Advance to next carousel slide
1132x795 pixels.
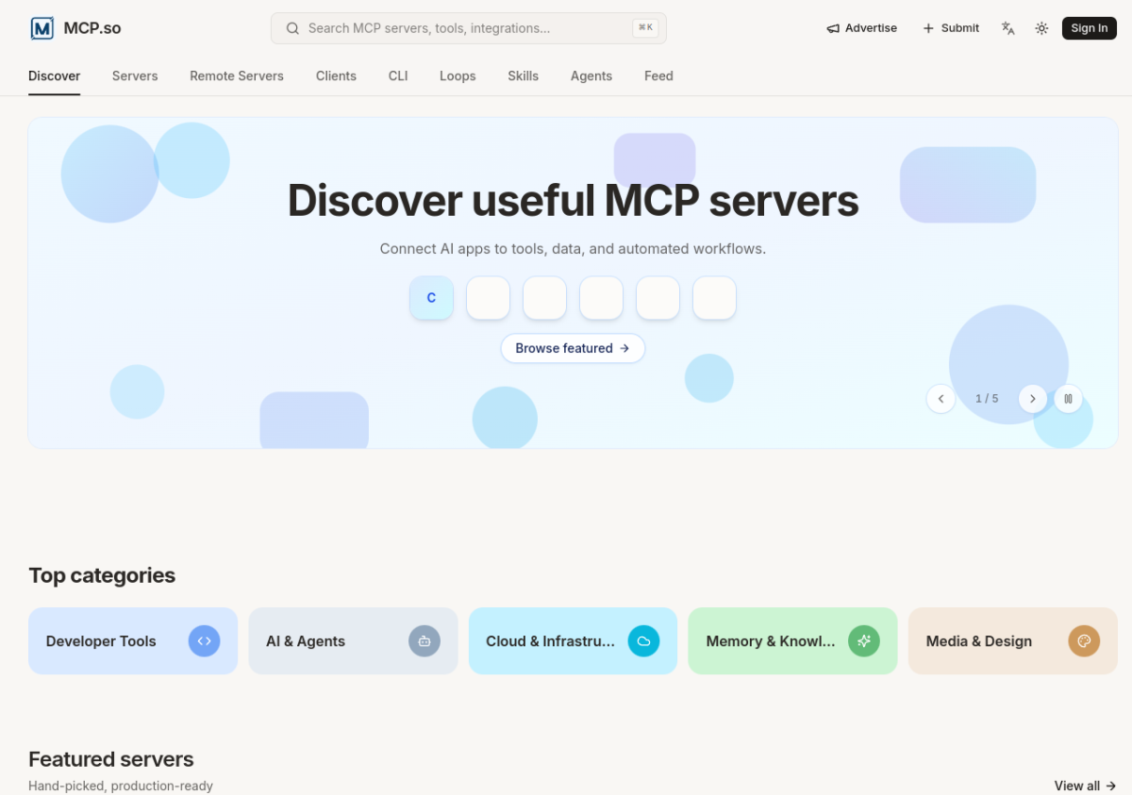(1033, 399)
